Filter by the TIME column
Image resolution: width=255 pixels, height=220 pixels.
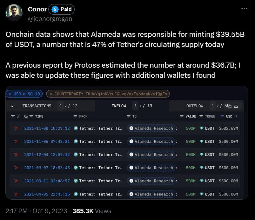pos(31,116)
